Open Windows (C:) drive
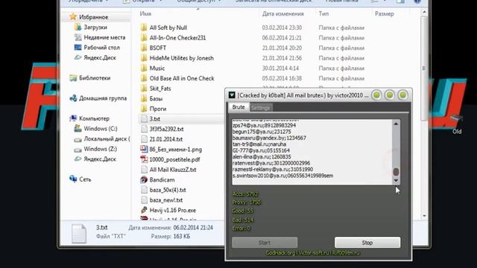 pos(101,129)
